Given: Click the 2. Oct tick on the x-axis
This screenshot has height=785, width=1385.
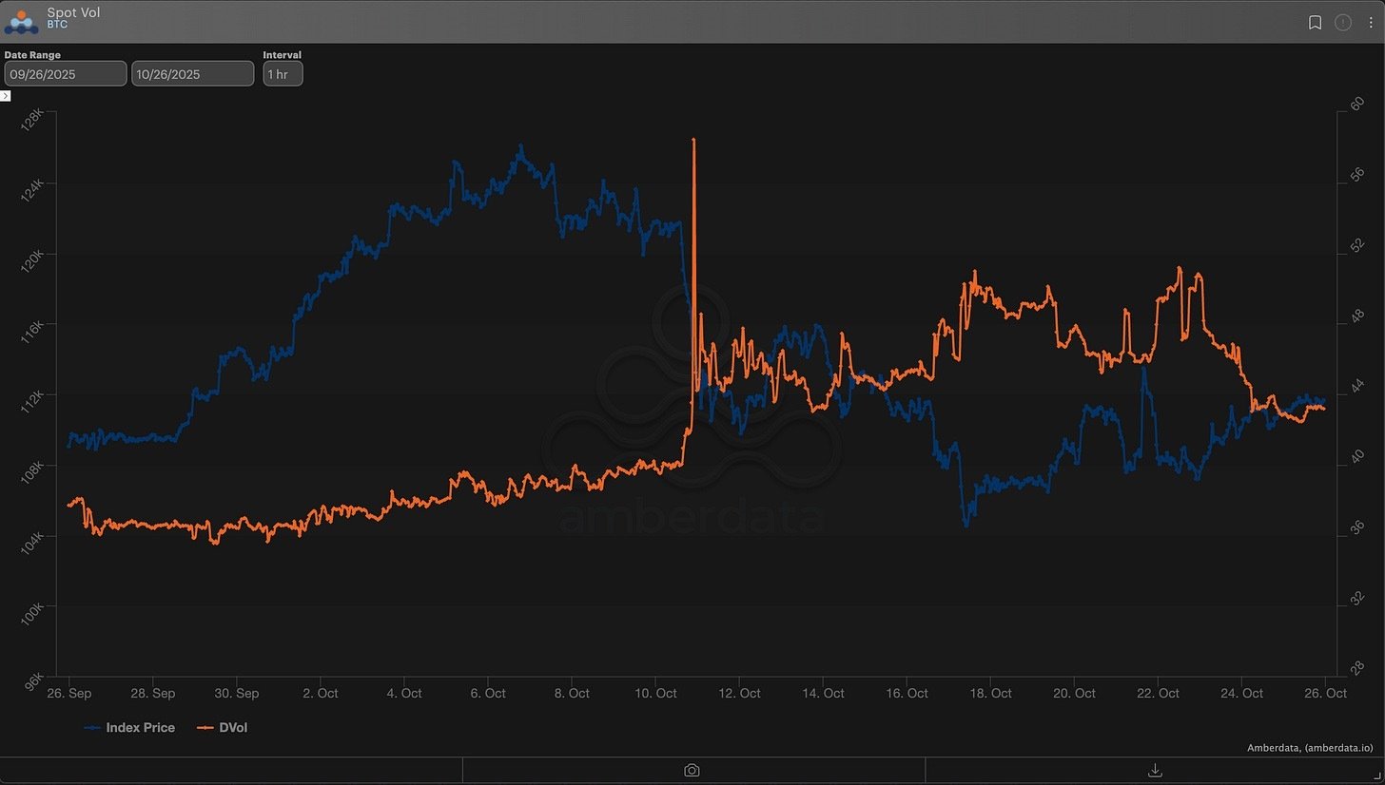Looking at the screenshot, I should tap(322, 694).
